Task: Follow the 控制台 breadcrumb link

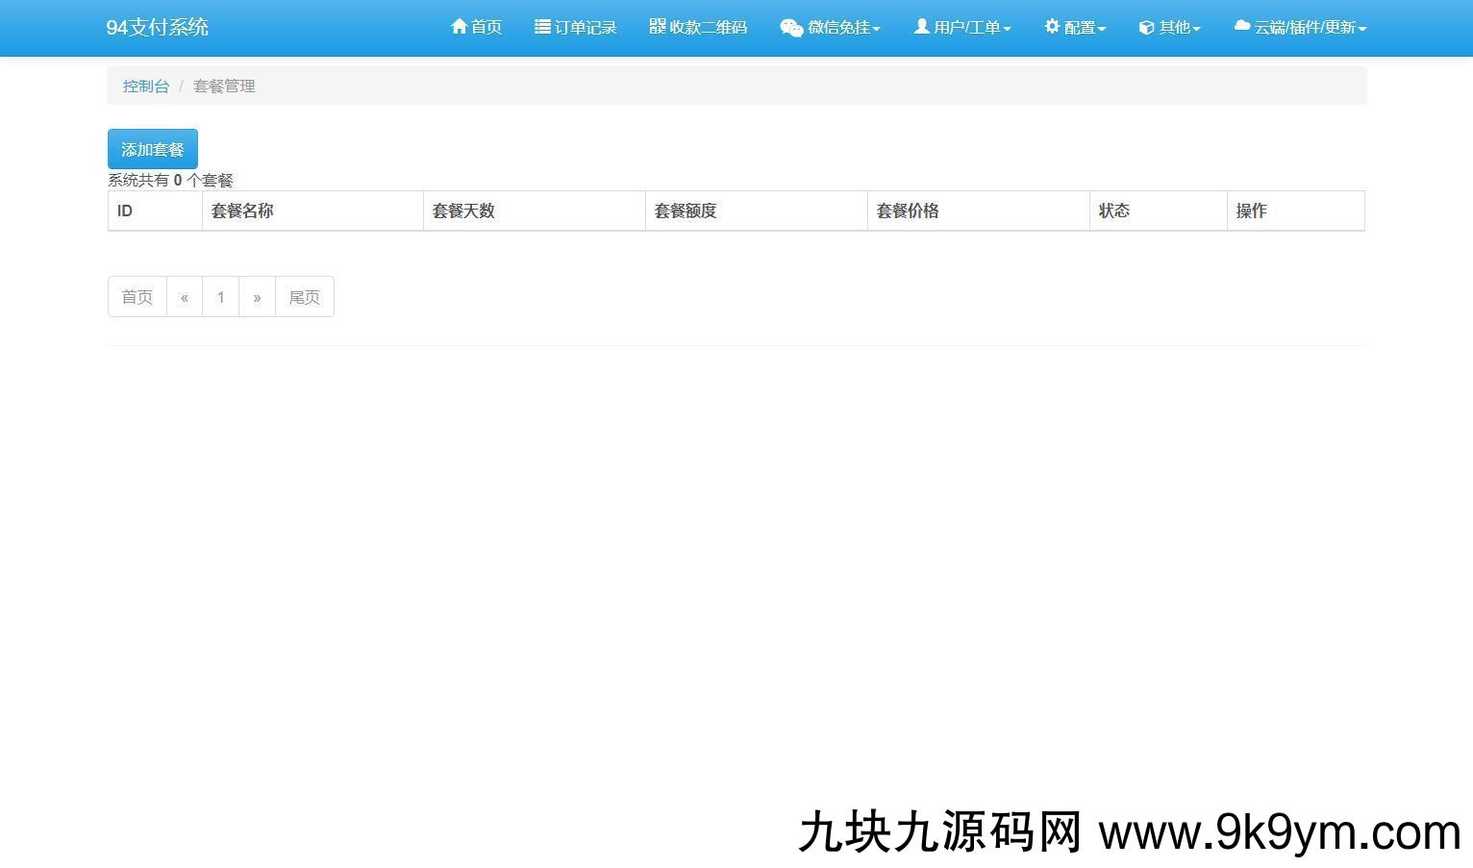Action: [x=146, y=86]
